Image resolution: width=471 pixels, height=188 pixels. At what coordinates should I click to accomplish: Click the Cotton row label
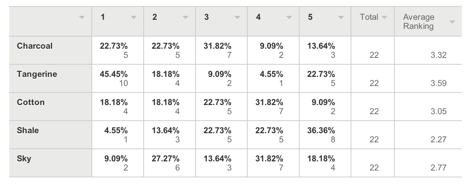[x=31, y=102]
